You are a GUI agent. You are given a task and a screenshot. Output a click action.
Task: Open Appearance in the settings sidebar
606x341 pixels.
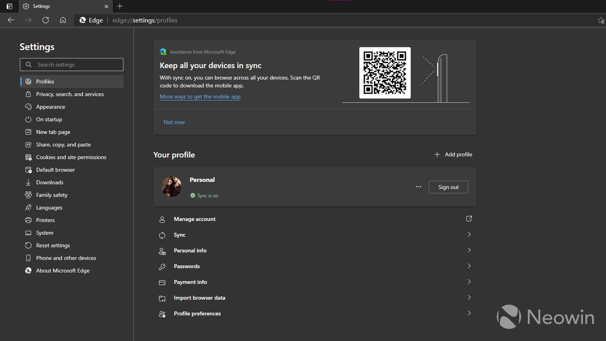(x=51, y=107)
